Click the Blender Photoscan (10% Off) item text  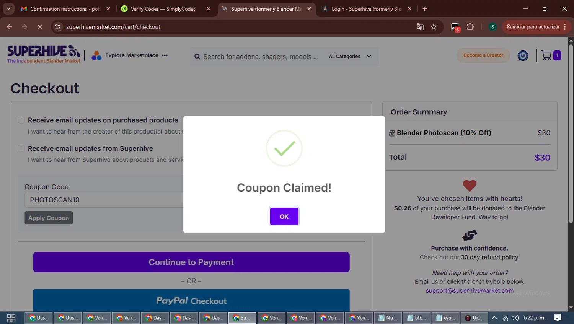(444, 133)
